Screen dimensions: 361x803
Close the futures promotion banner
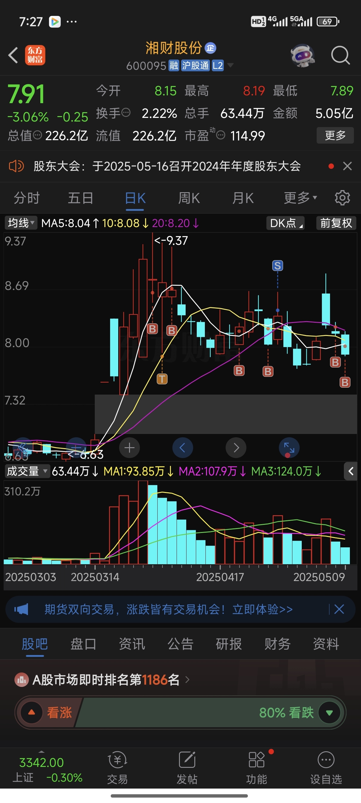[x=339, y=609]
